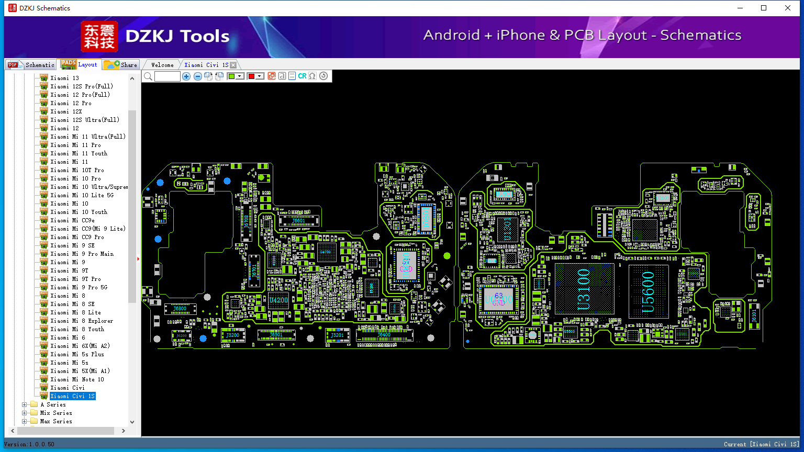Select Xiaomi Mi 8 Explorer in the tree
This screenshot has width=804, height=452.
click(82, 321)
